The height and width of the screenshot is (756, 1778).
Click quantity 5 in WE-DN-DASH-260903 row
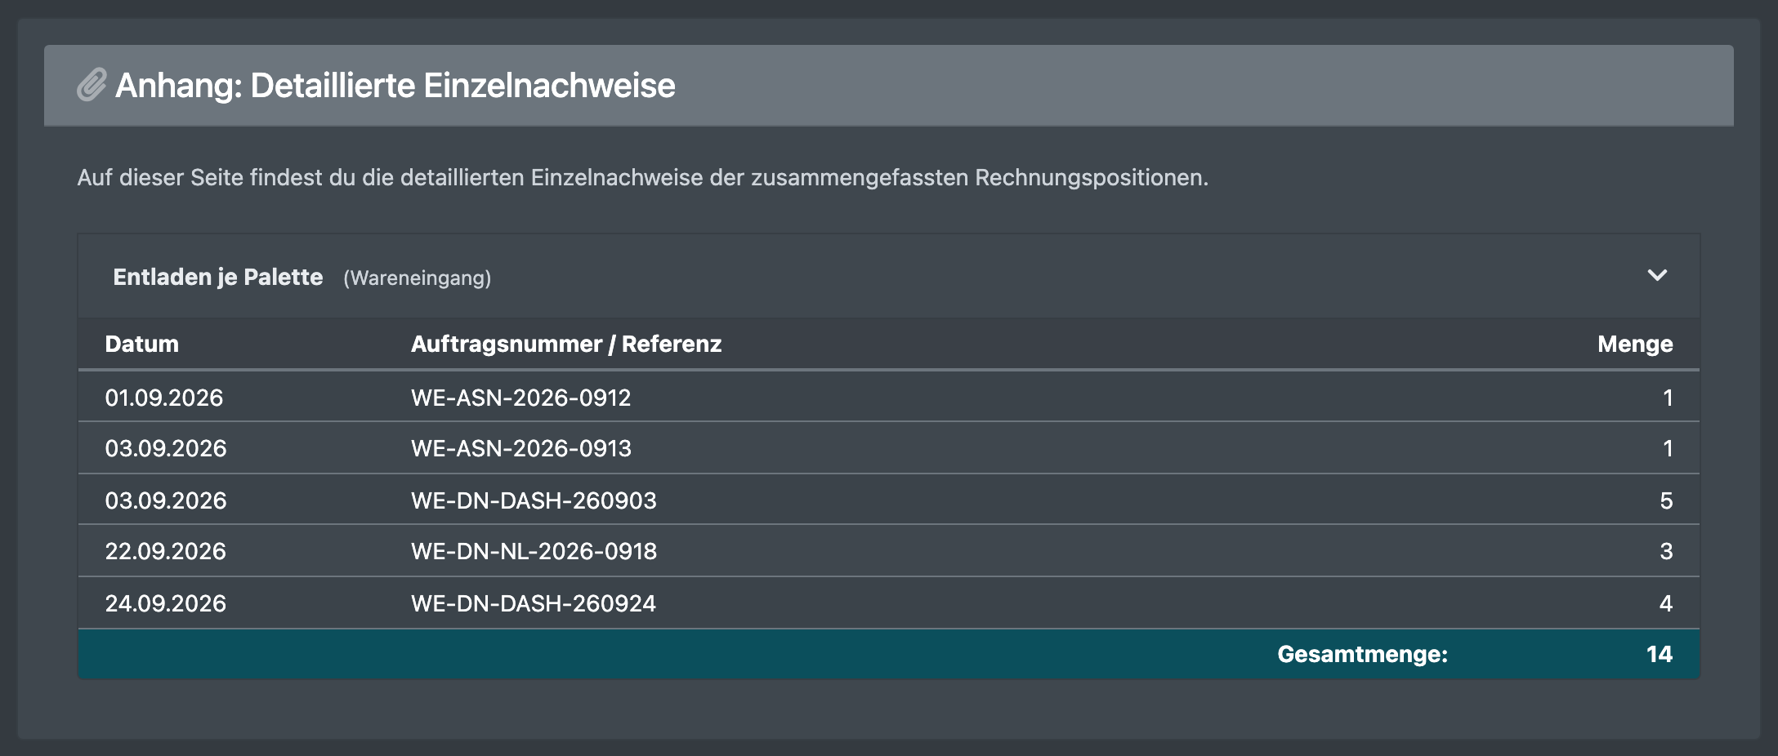tap(1666, 500)
